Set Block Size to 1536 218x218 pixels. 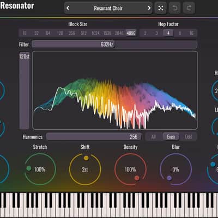(107, 33)
